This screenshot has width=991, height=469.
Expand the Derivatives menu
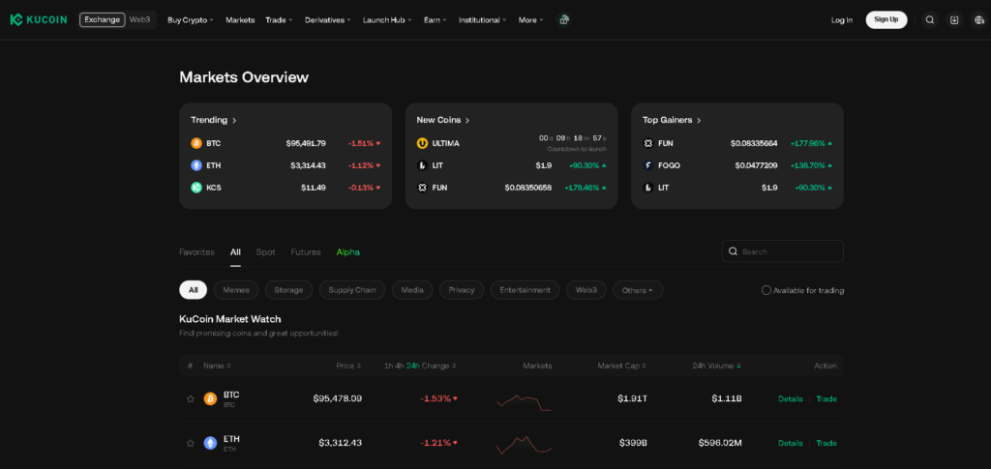[327, 20]
